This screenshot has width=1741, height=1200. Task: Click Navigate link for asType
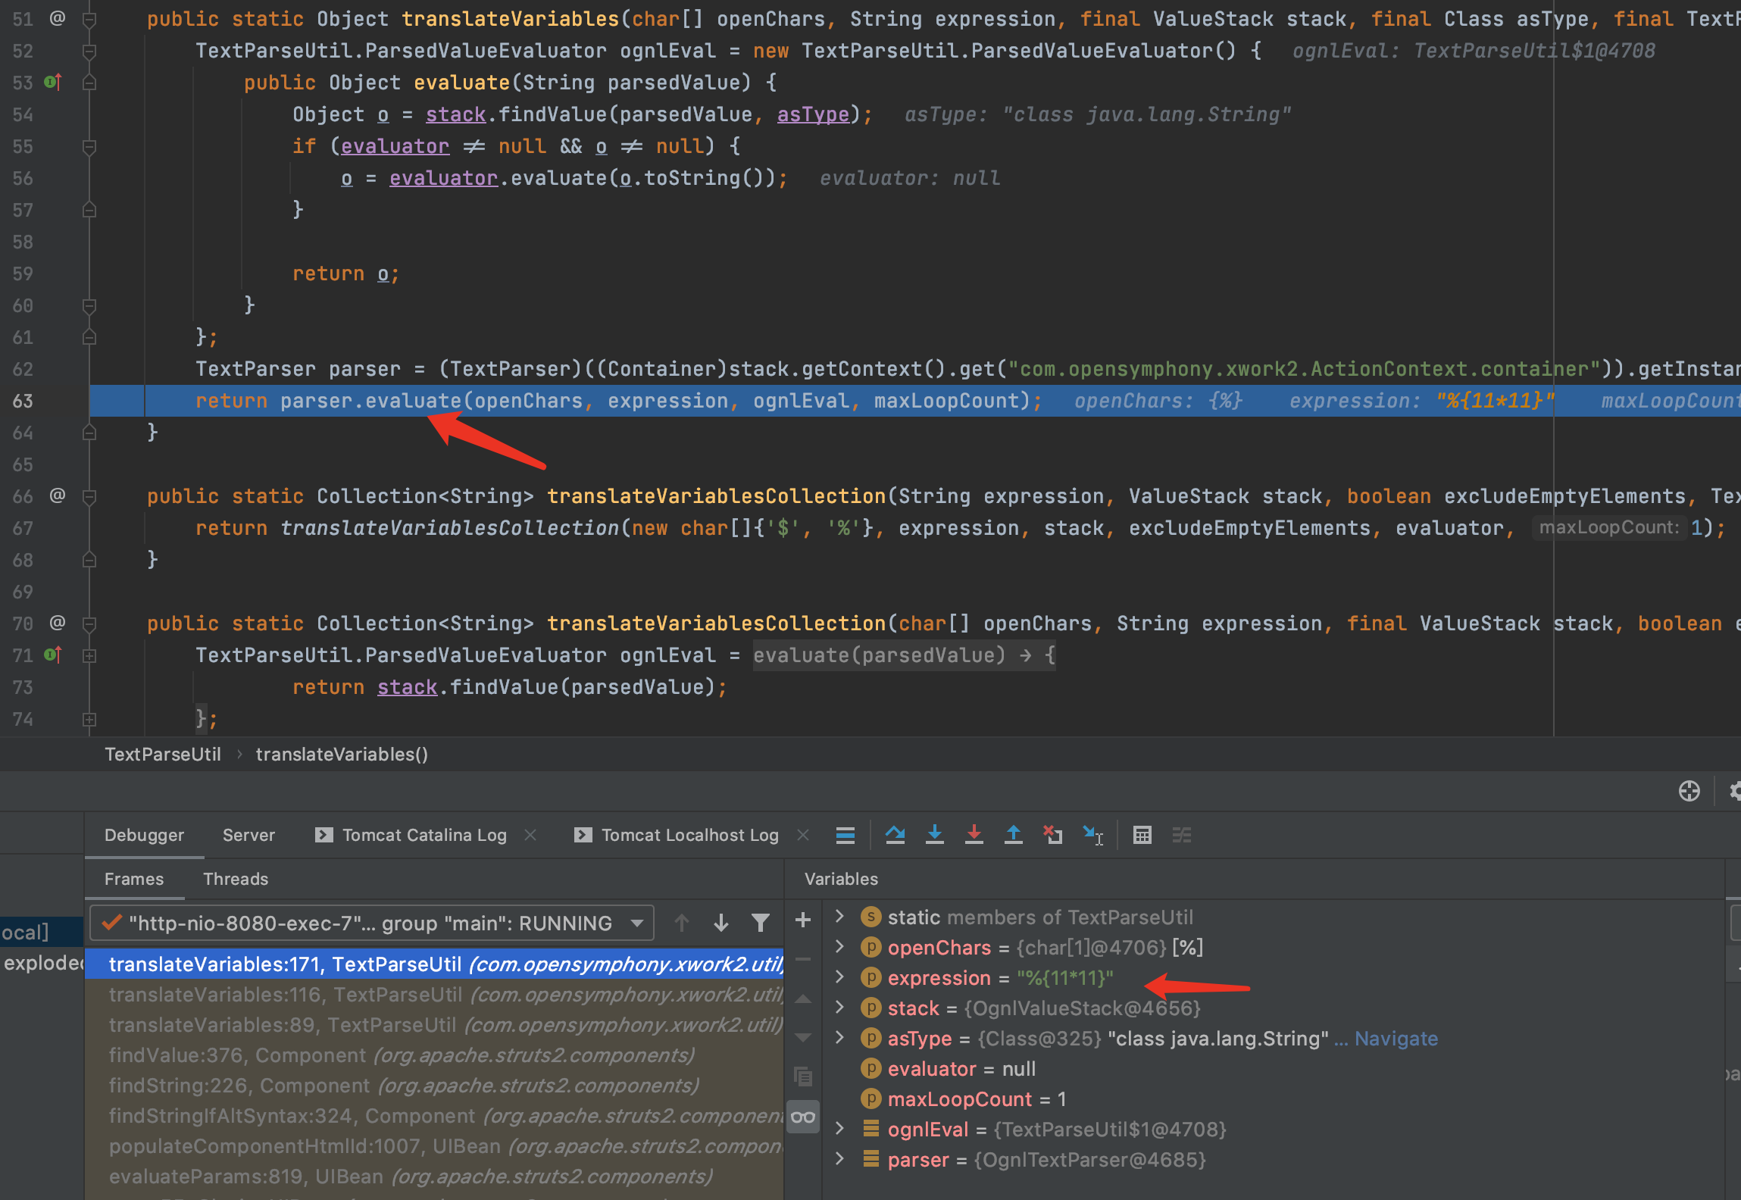tap(1396, 1038)
